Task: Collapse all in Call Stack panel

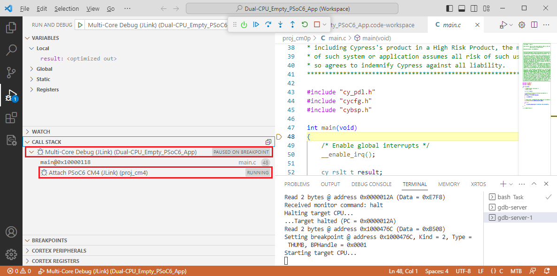Action: [268, 142]
